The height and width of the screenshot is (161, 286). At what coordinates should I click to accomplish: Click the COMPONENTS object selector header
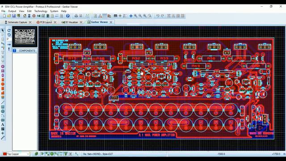(25, 51)
